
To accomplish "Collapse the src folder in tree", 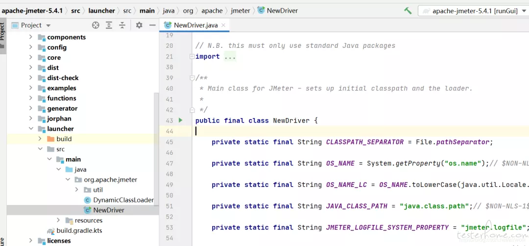I will pyautogui.click(x=40, y=149).
